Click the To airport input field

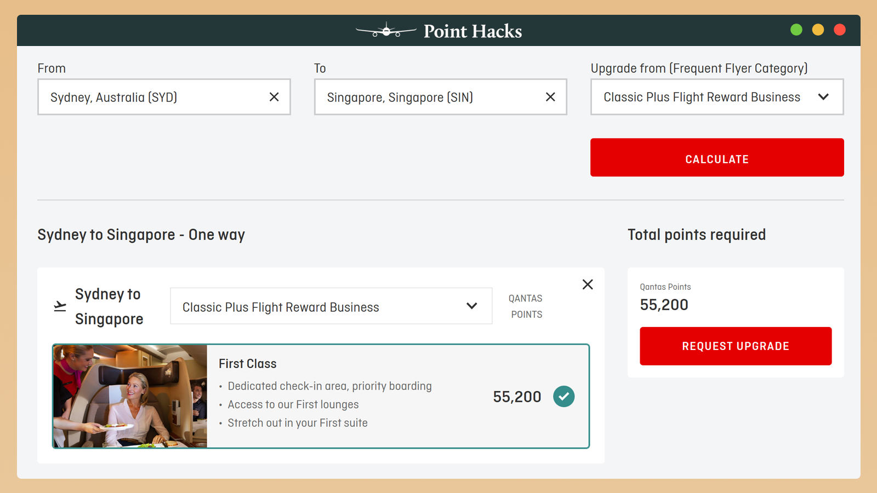[430, 97]
